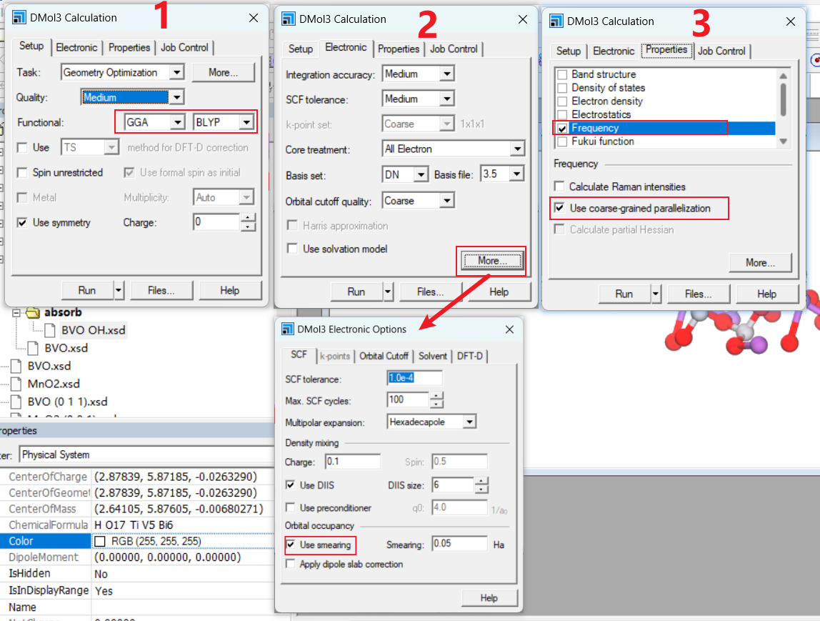This screenshot has height=621, width=820.
Task: Uncheck Use coarse-grained parallelization
Action: point(561,209)
